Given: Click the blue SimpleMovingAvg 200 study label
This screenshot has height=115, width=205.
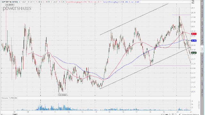Looking at the screenshot, I should (119, 2).
